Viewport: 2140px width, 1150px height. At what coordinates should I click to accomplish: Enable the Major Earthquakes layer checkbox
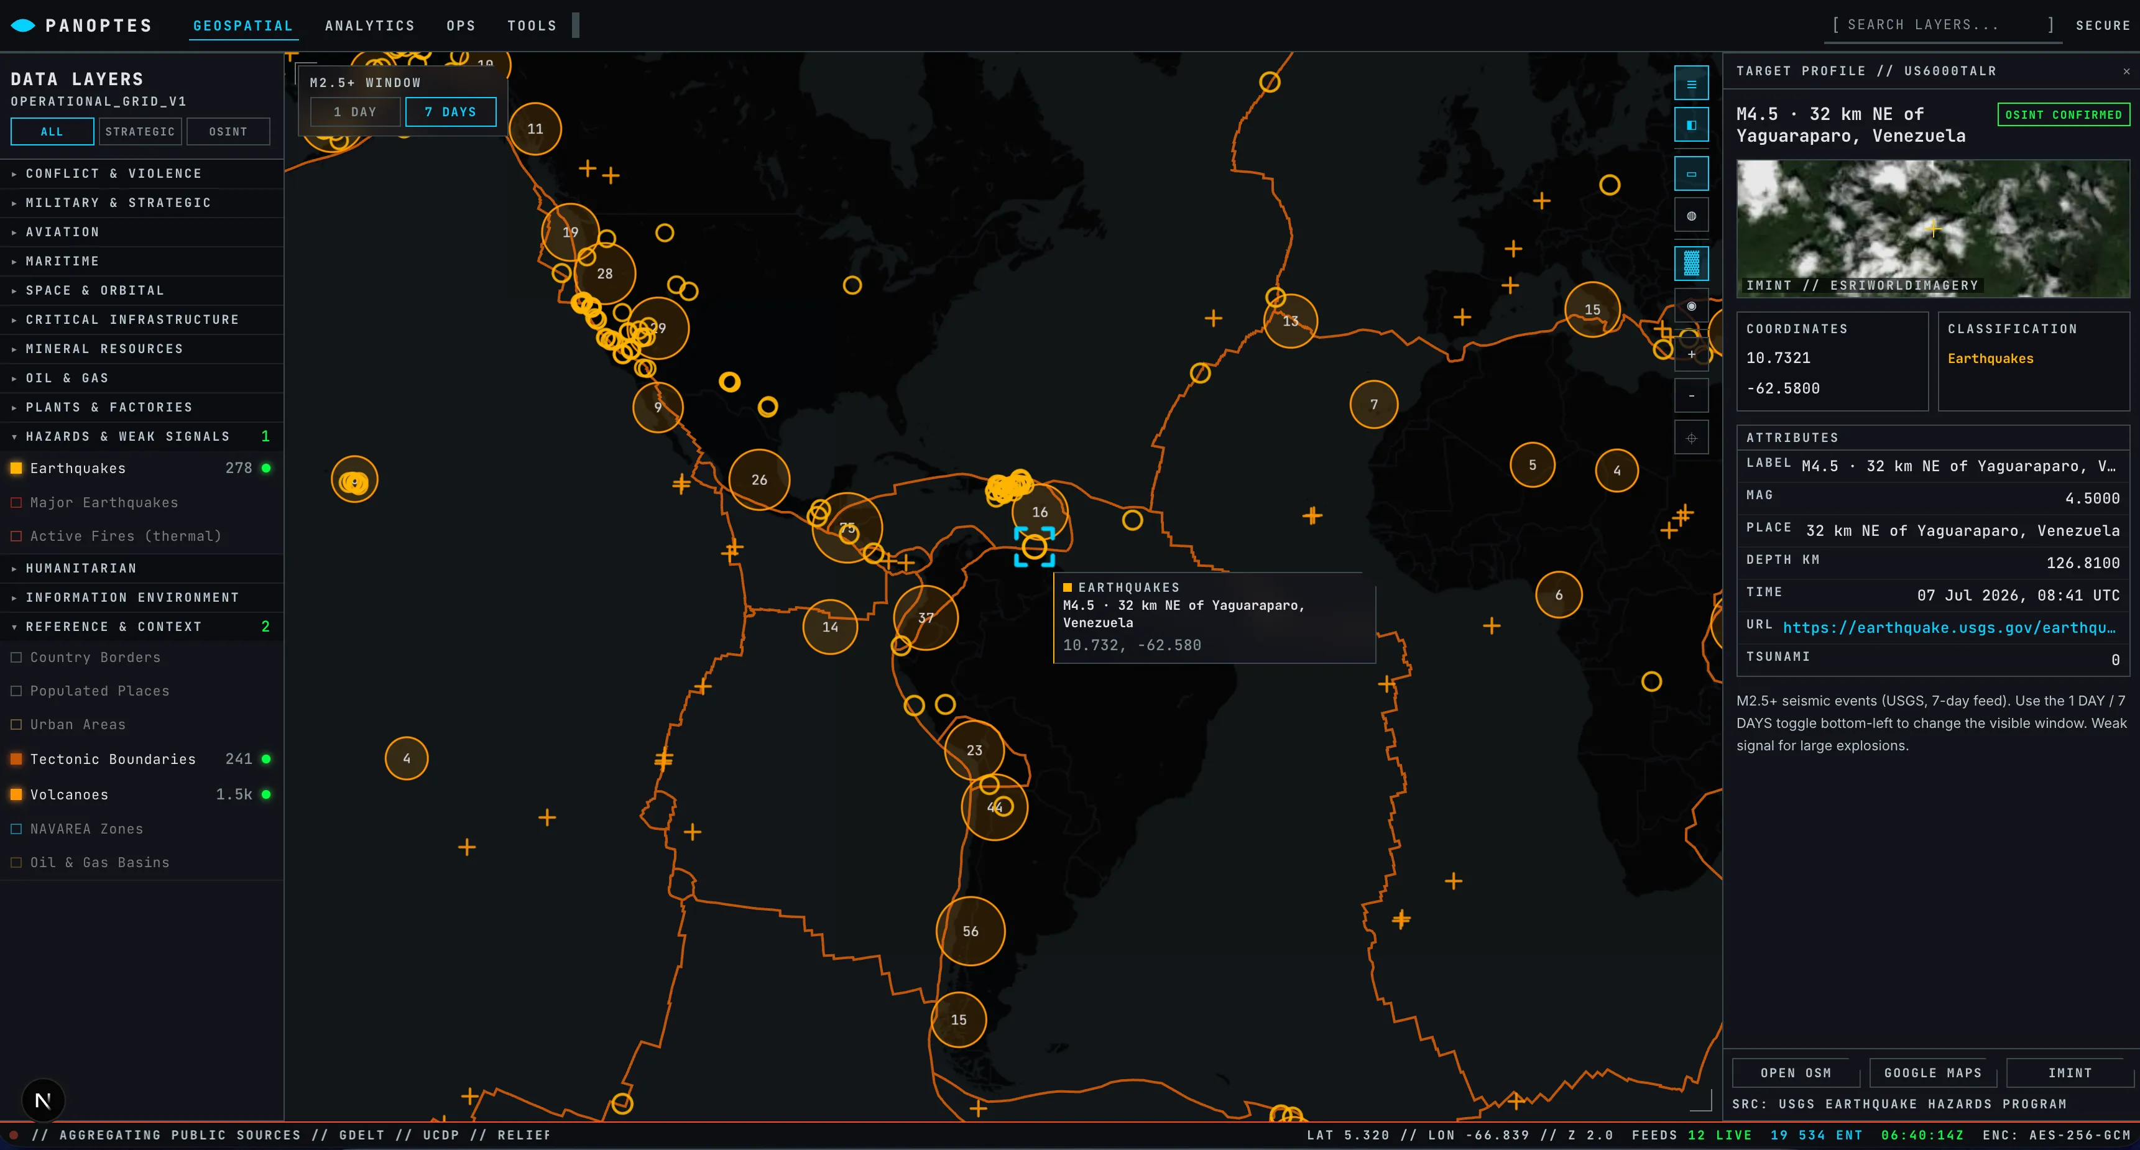16,502
